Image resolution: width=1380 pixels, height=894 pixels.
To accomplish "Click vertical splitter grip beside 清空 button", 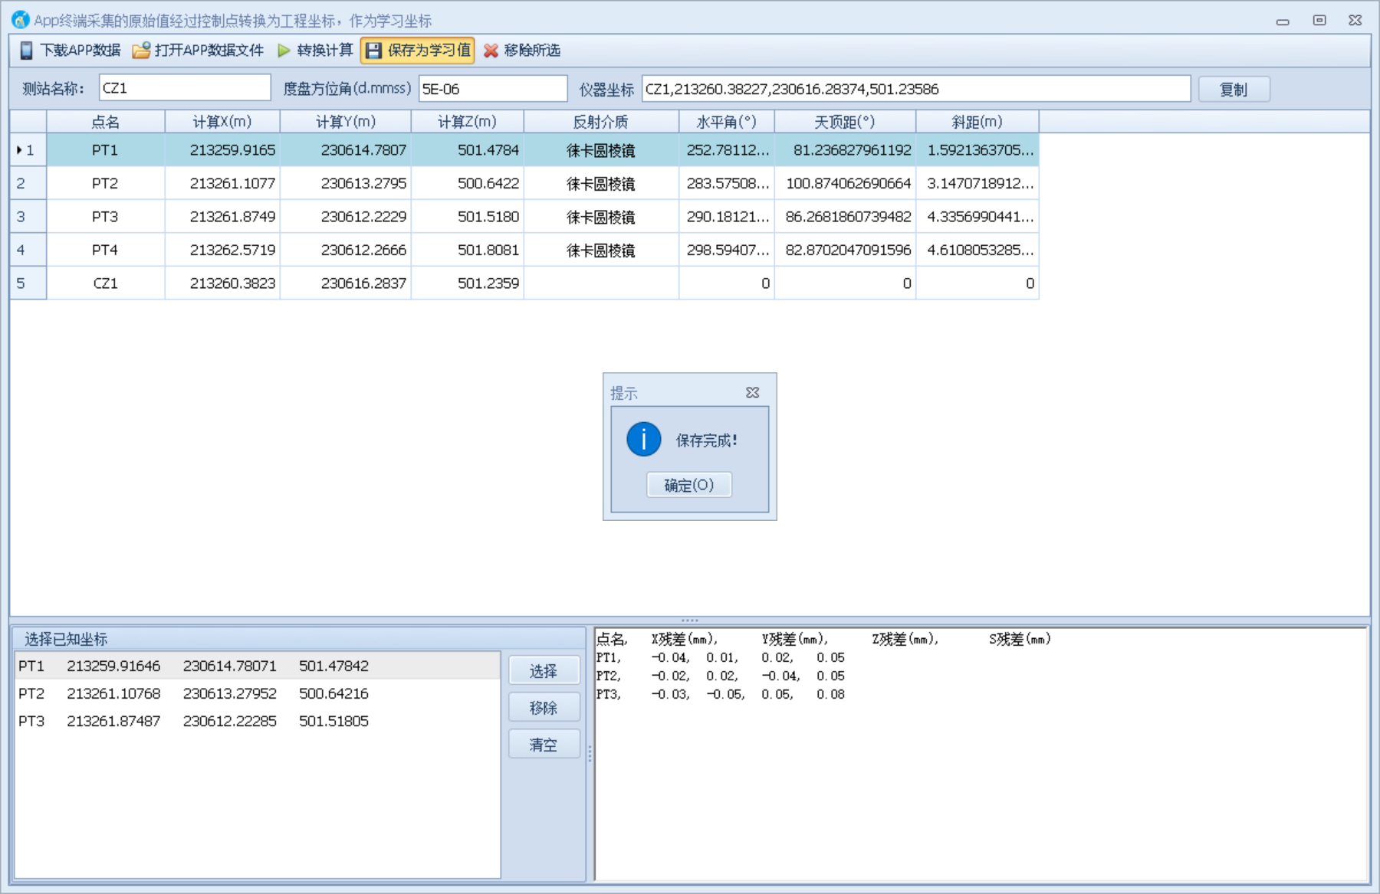I will pyautogui.click(x=590, y=754).
